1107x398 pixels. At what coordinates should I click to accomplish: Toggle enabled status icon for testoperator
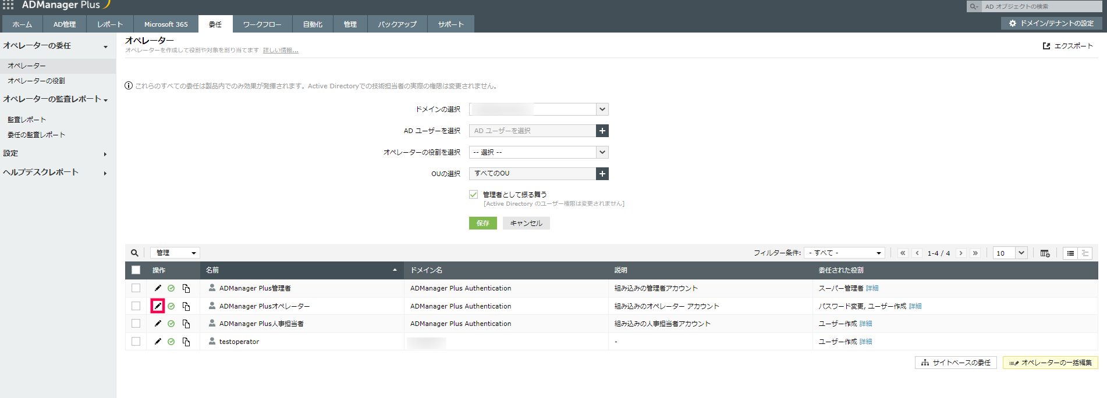171,342
